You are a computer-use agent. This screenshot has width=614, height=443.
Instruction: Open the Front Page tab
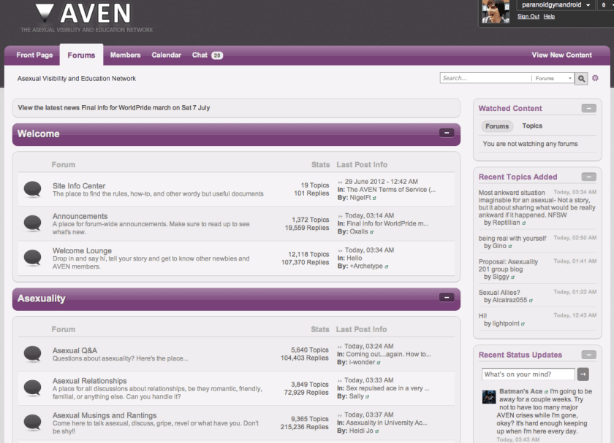[34, 55]
